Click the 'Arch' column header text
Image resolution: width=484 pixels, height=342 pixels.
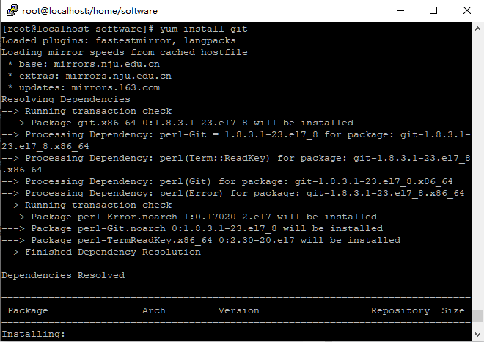coord(154,310)
